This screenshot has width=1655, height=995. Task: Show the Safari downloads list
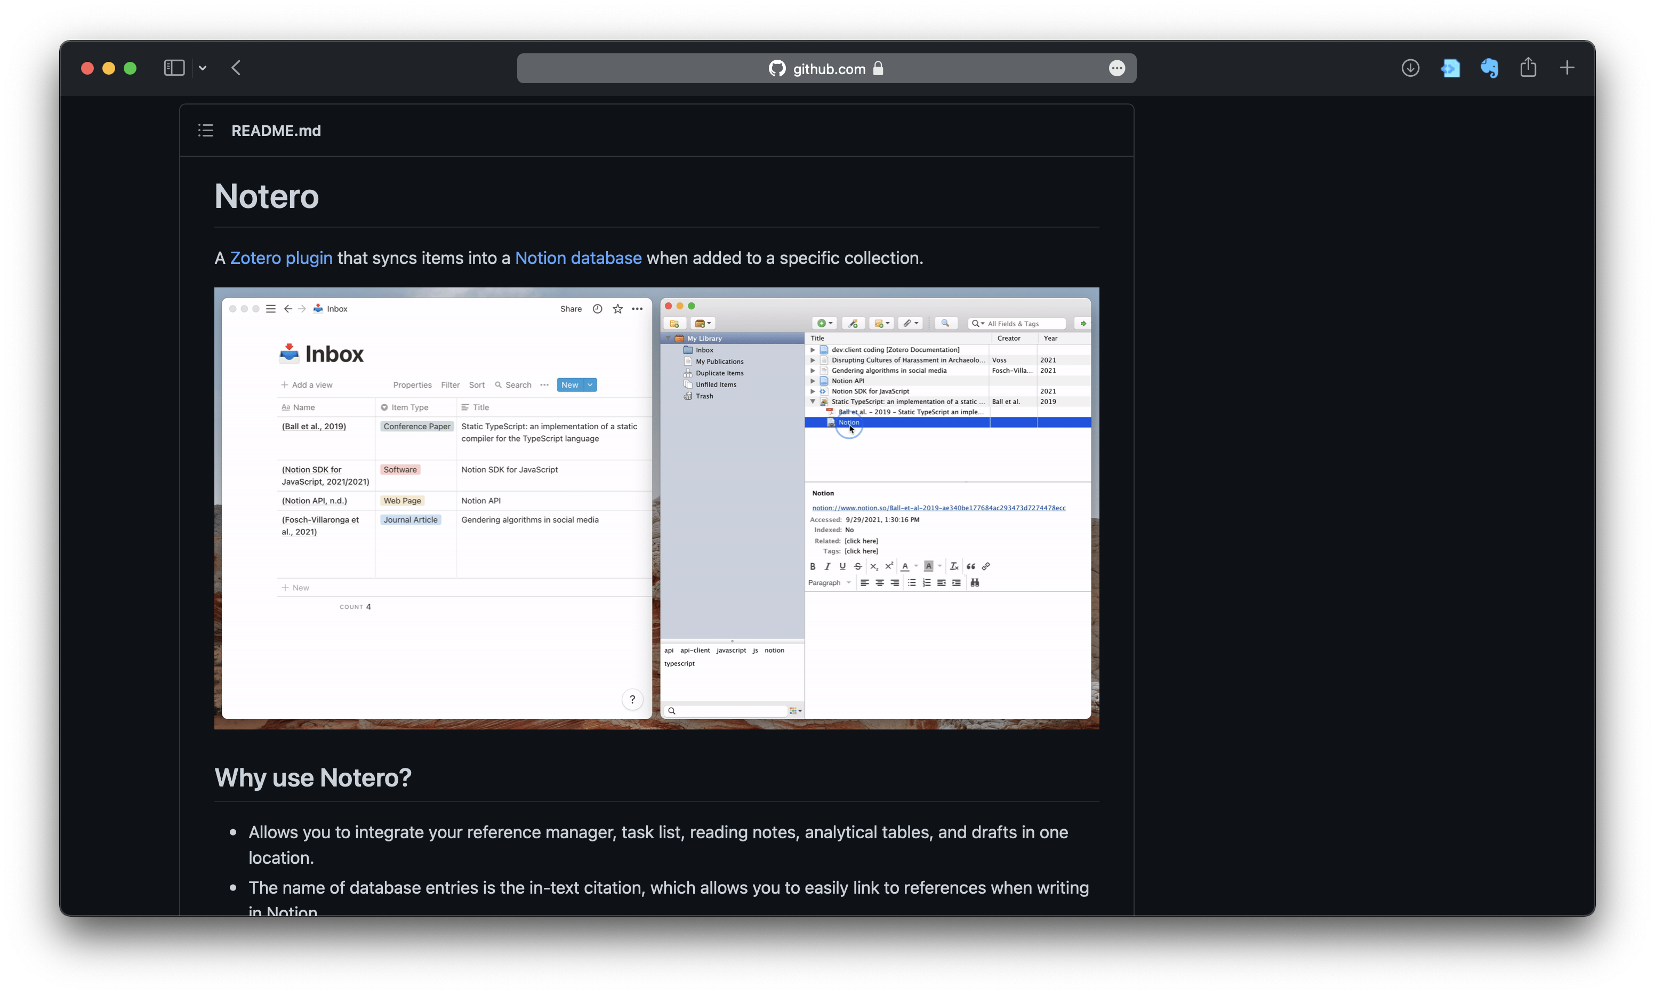click(x=1410, y=68)
